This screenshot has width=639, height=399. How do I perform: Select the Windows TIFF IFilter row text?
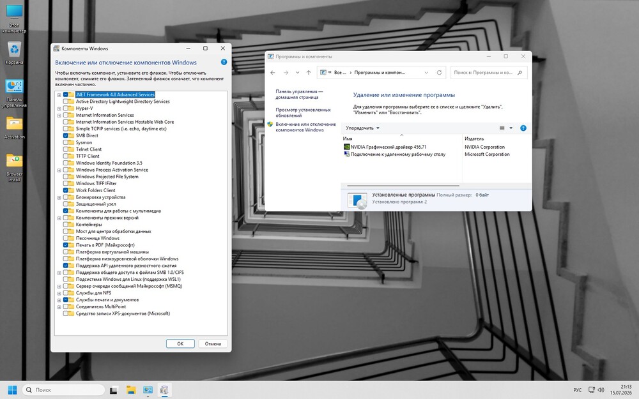pos(96,184)
